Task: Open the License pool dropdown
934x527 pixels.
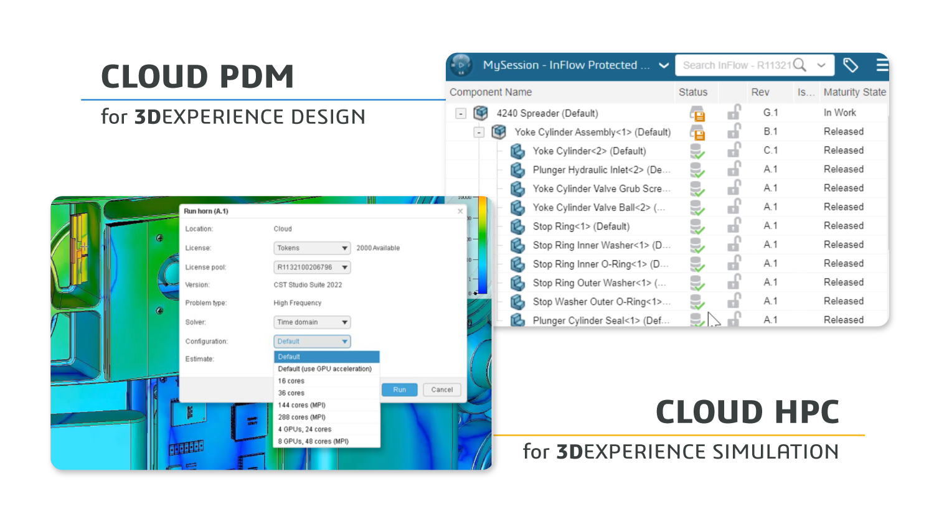Action: click(312, 267)
